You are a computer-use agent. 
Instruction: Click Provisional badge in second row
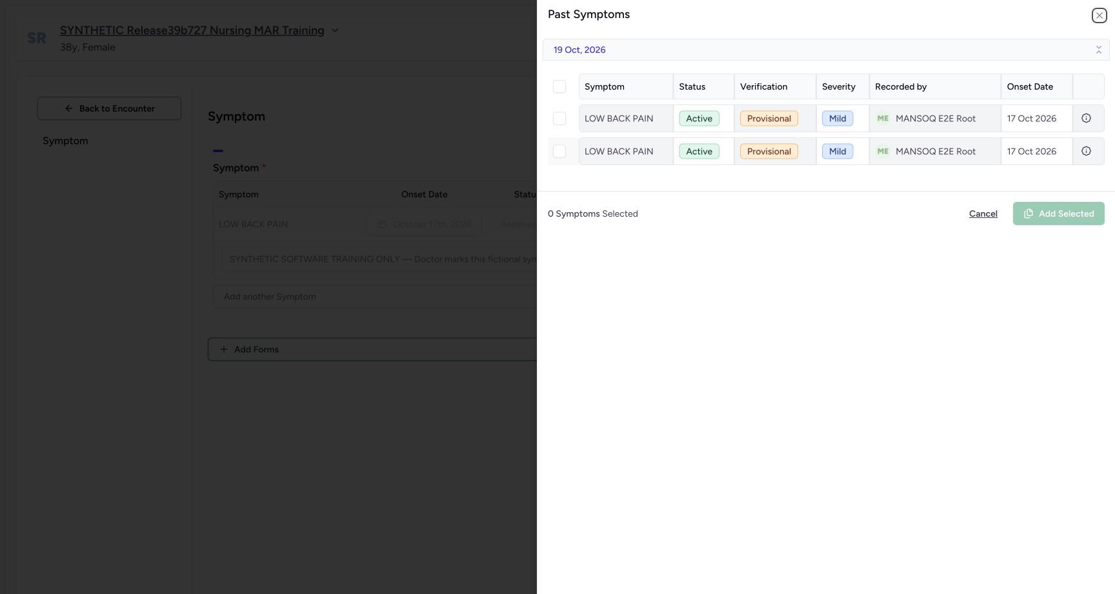(x=768, y=151)
